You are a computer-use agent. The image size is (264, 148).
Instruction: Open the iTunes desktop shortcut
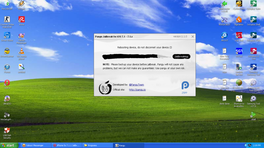(7, 67)
